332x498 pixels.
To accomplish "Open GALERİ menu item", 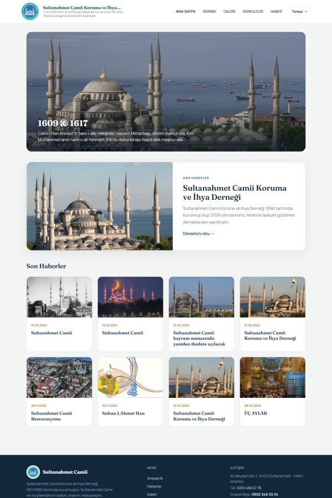I will [x=230, y=12].
